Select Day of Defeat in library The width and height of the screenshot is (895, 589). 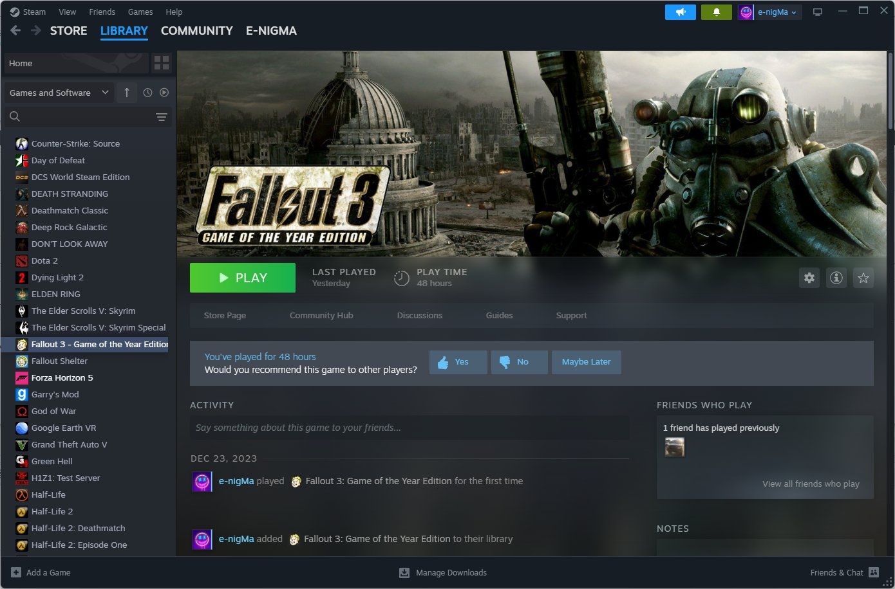58,160
